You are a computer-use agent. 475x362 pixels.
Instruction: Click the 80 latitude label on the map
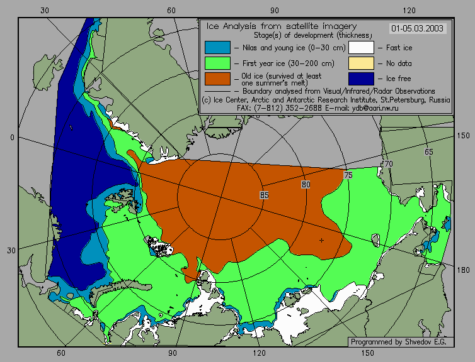[x=306, y=185]
